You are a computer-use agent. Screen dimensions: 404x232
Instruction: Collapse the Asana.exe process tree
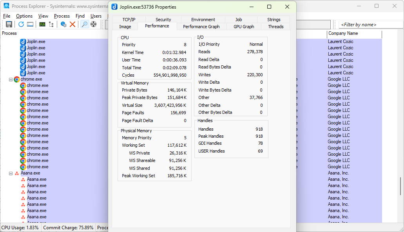tap(11, 173)
